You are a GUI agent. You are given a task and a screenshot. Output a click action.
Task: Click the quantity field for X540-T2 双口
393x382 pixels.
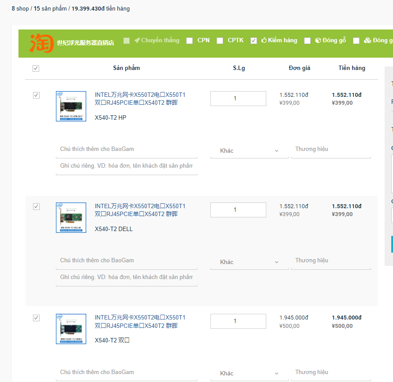(x=238, y=321)
